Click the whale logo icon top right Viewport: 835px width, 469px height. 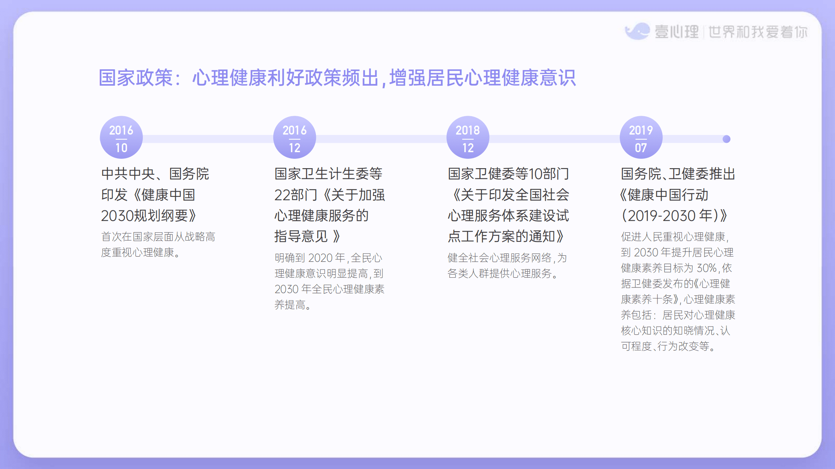638,31
